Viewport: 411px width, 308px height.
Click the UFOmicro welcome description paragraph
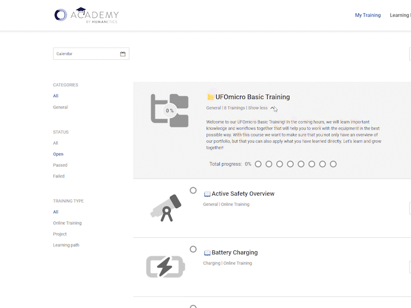click(x=294, y=135)
